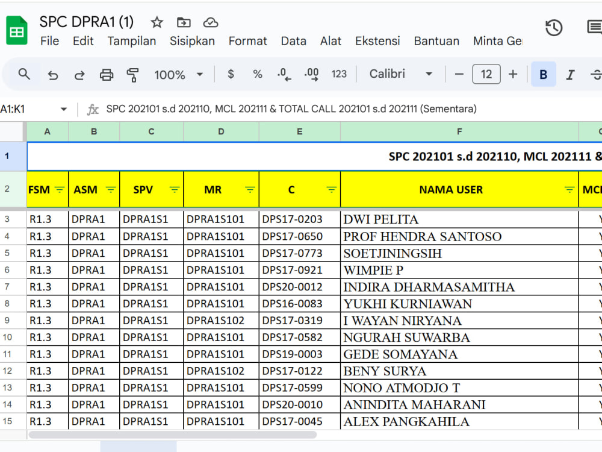Select column F header

click(459, 132)
